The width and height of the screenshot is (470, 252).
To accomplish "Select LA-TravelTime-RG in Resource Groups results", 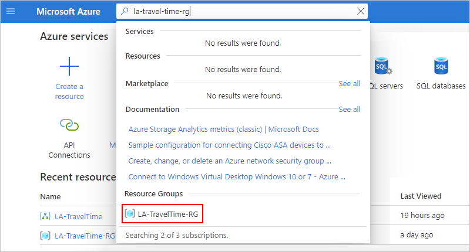I will pyautogui.click(x=163, y=214).
